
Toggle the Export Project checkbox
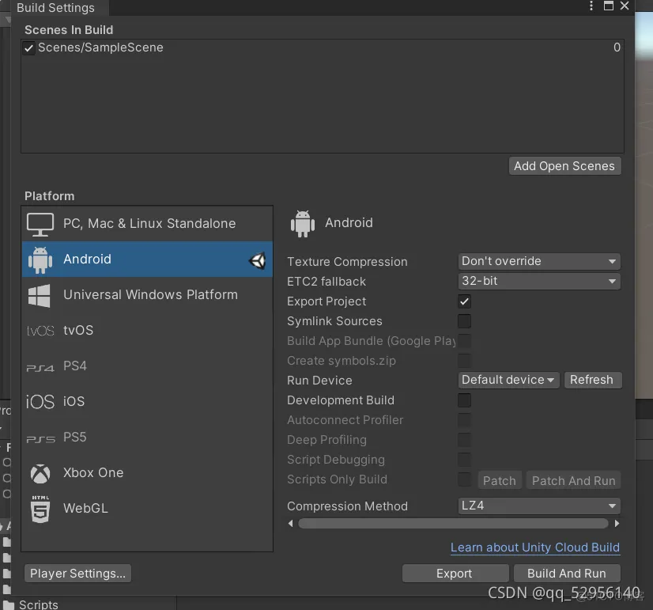pos(464,301)
